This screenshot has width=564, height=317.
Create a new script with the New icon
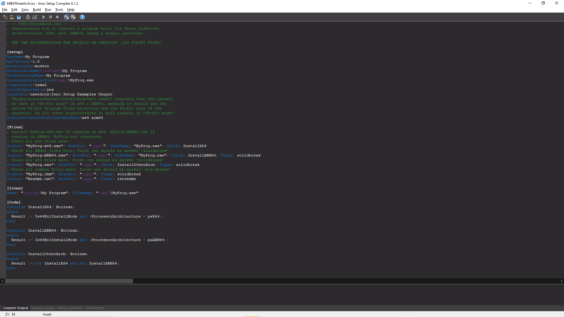click(x=5, y=17)
